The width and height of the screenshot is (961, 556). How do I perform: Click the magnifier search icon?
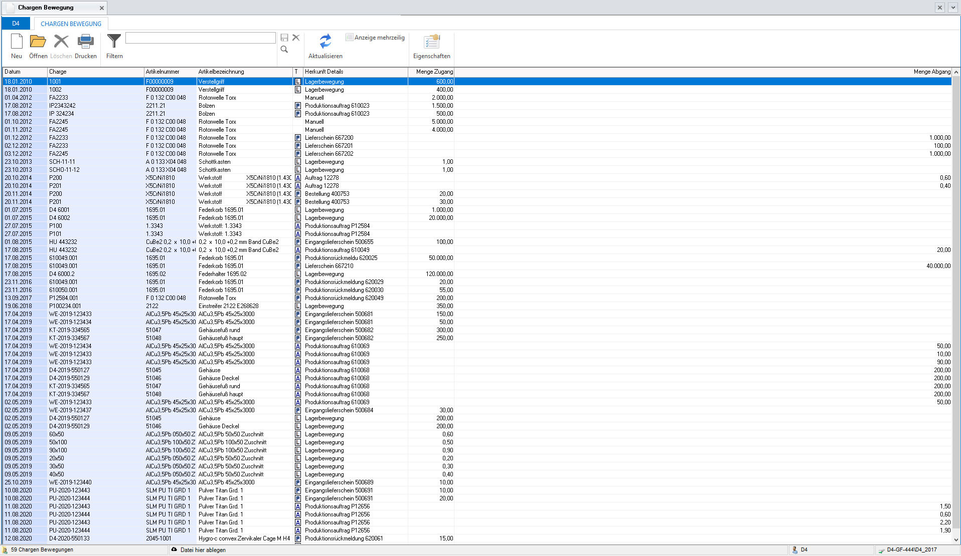(x=284, y=49)
